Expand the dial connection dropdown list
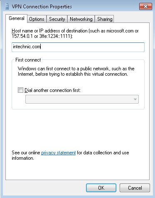 point(82,99)
